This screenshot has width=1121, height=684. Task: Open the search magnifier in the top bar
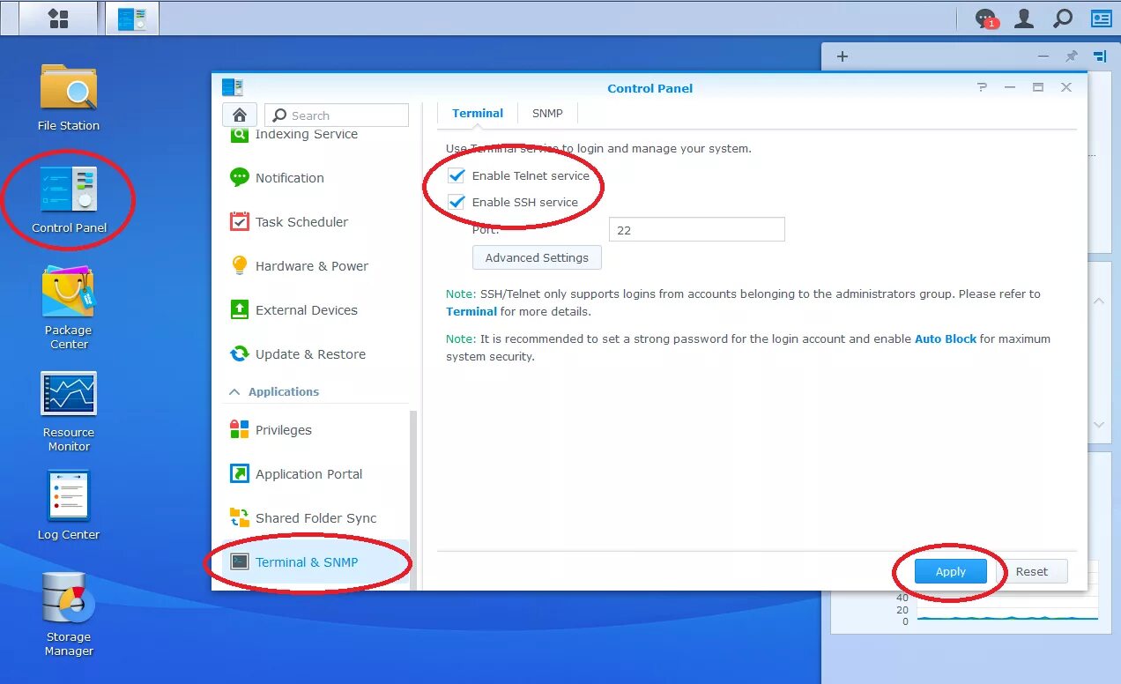pos(1062,18)
